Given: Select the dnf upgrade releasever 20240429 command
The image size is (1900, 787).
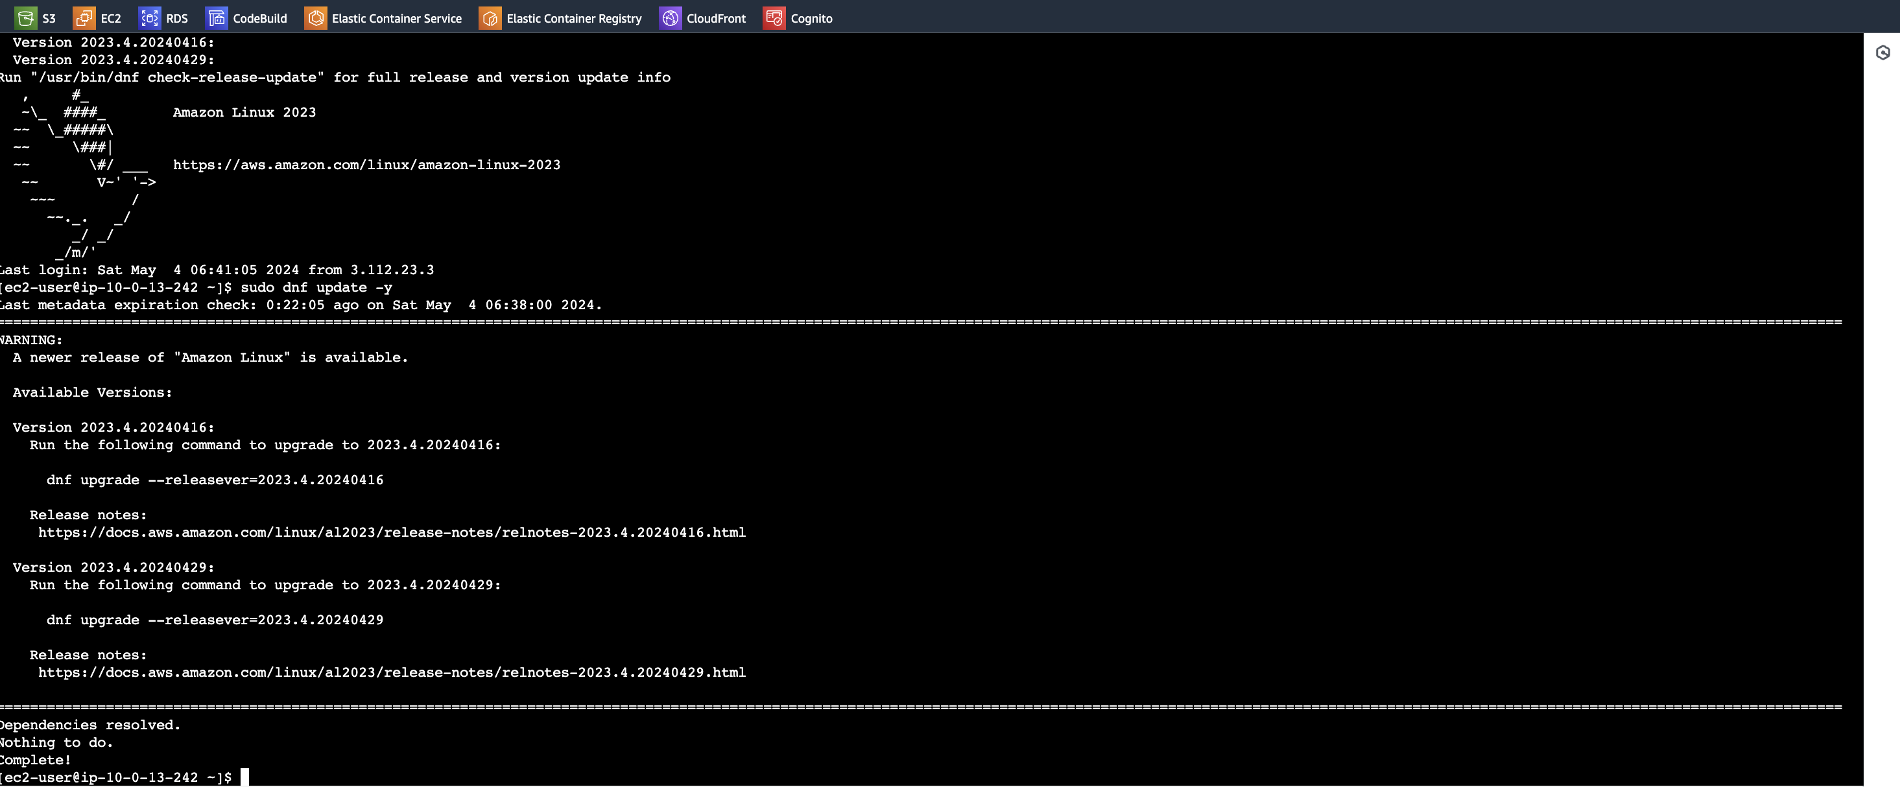Looking at the screenshot, I should [x=215, y=620].
